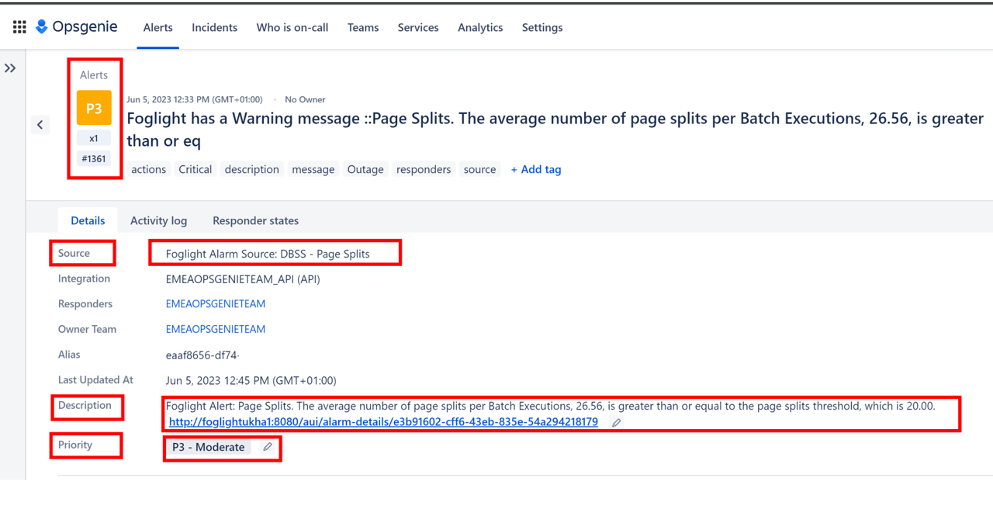Image resolution: width=993 pixels, height=509 pixels.
Task: Click the Critical tag
Action: click(195, 169)
